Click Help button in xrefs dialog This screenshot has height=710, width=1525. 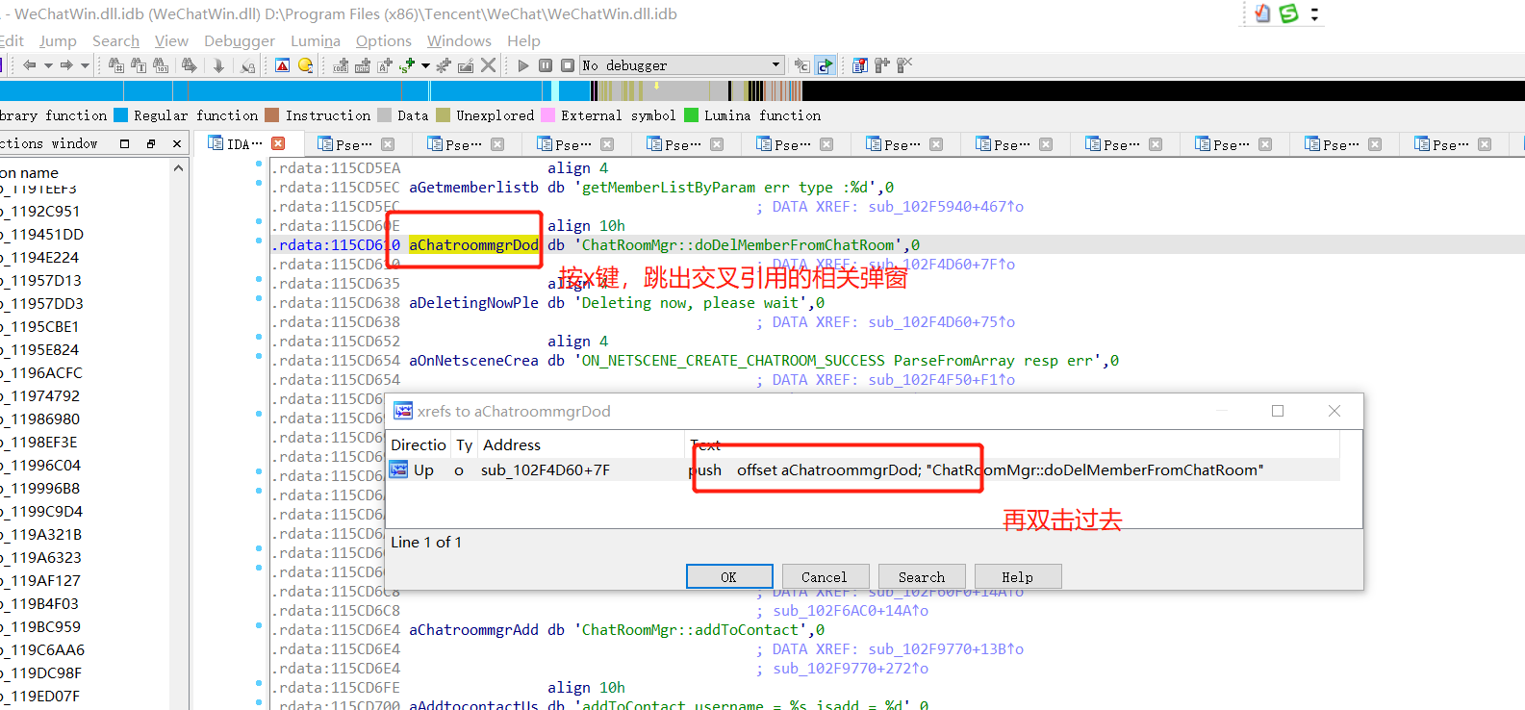click(x=1017, y=576)
